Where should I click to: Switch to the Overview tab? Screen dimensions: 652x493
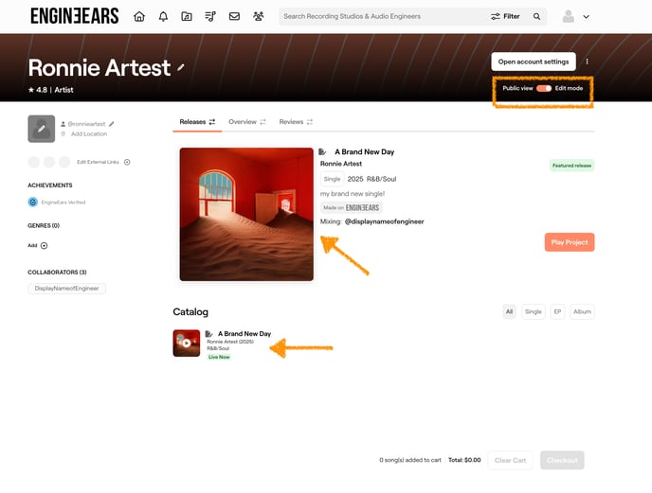[x=246, y=122]
